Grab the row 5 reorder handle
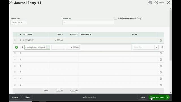 [x=15, y=66]
